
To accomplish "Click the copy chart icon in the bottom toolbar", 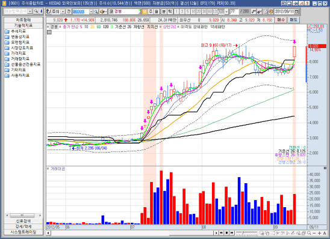I will 267,233.
